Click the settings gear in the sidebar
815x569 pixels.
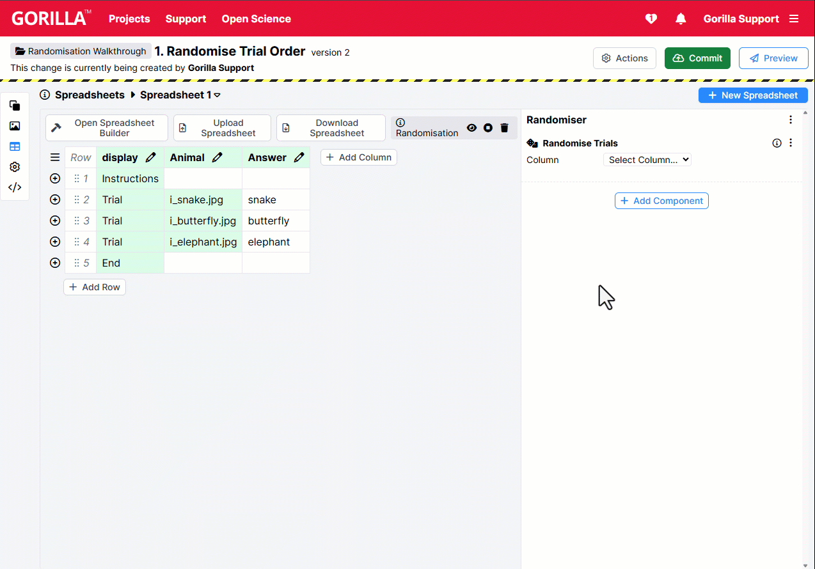(x=14, y=167)
